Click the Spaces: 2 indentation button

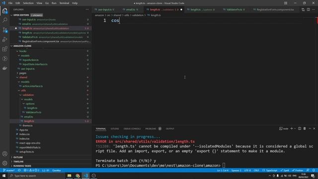coord(236,170)
